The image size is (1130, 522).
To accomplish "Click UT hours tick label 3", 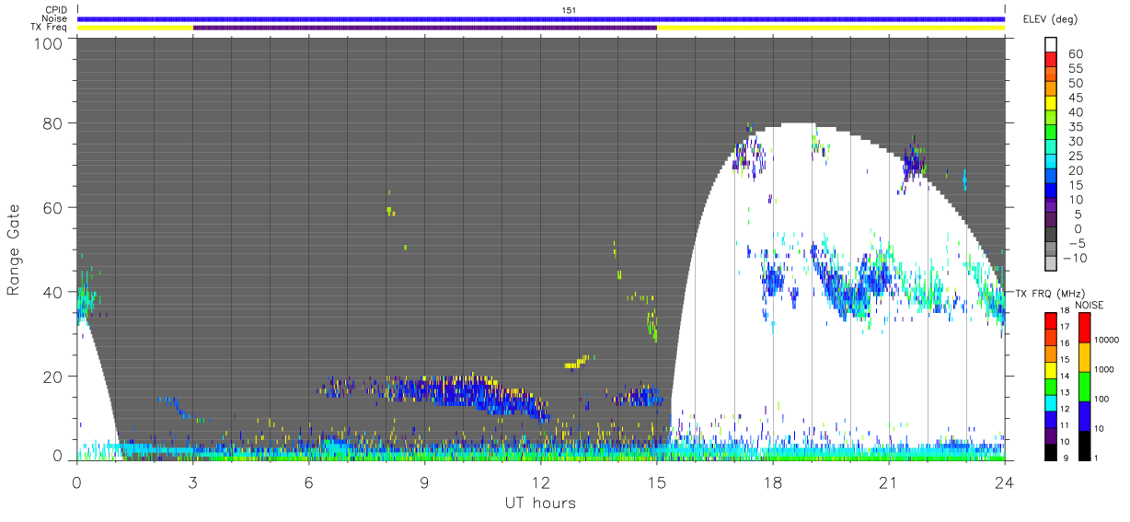I will click(x=193, y=481).
